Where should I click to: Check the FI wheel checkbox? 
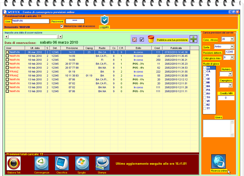pos(205,75)
